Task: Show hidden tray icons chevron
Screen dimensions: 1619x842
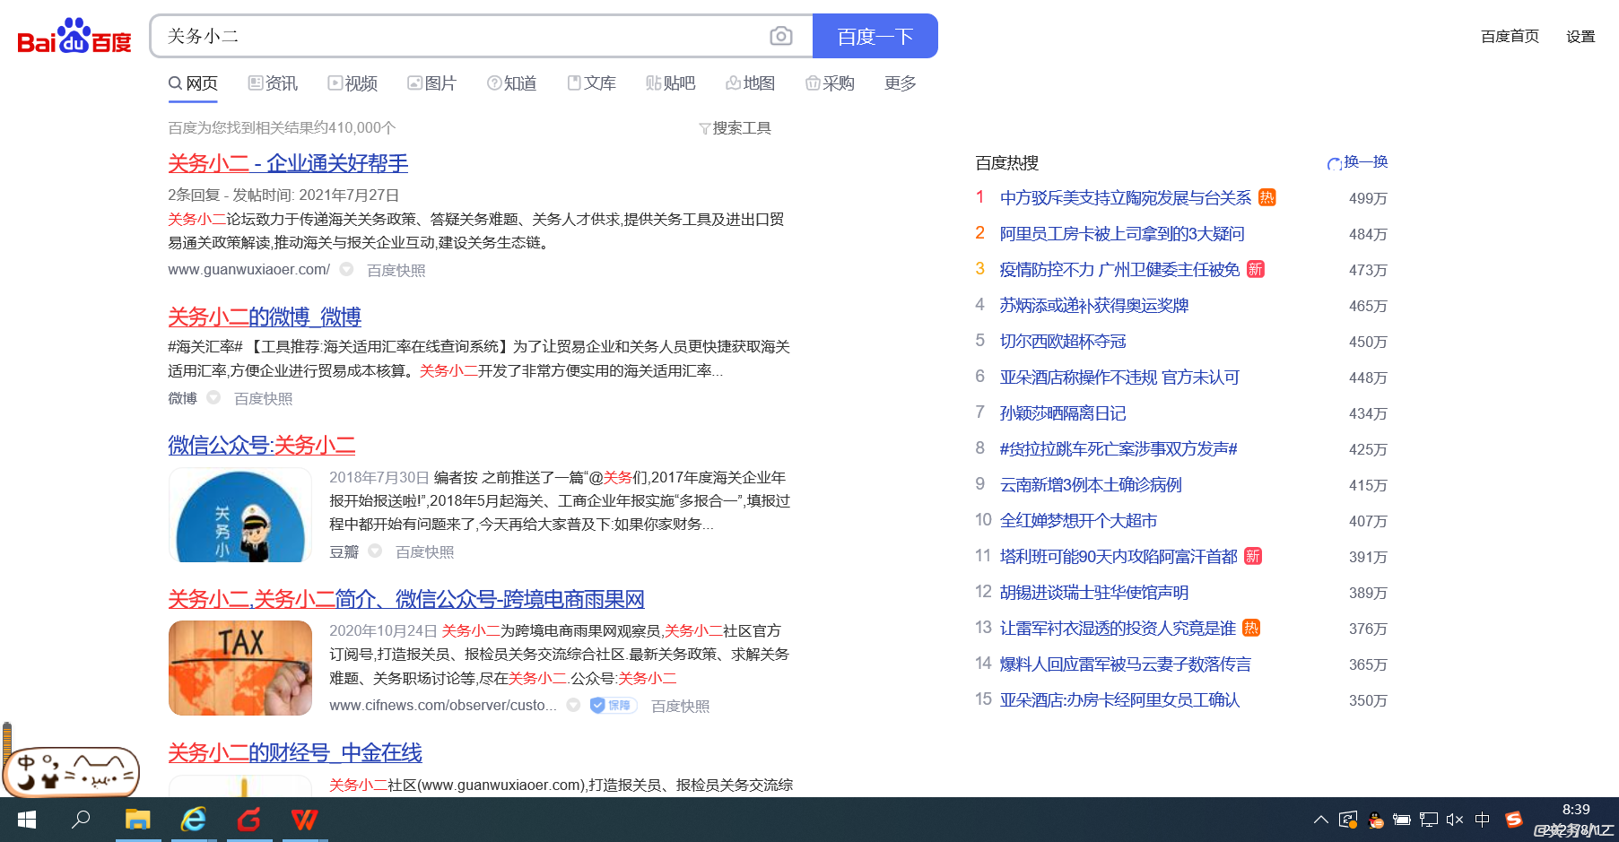Action: [1320, 820]
